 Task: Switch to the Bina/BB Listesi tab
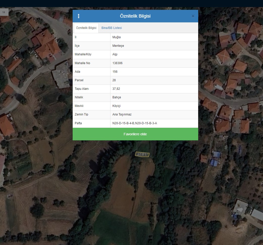[111, 28]
